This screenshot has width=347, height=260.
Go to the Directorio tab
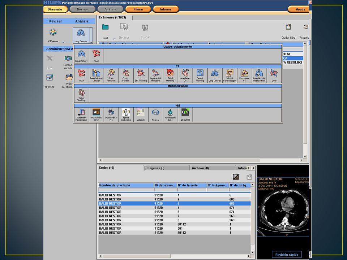pyautogui.click(x=55, y=9)
